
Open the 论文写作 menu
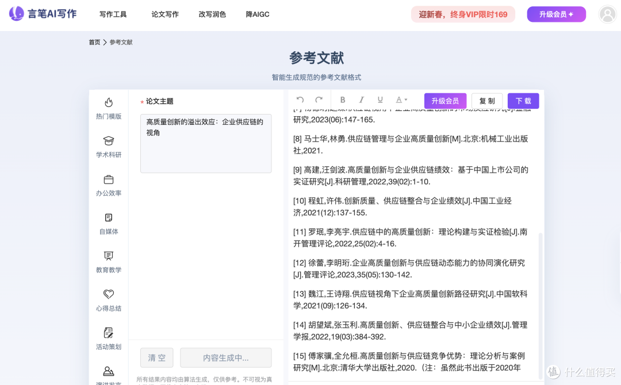[x=165, y=14]
